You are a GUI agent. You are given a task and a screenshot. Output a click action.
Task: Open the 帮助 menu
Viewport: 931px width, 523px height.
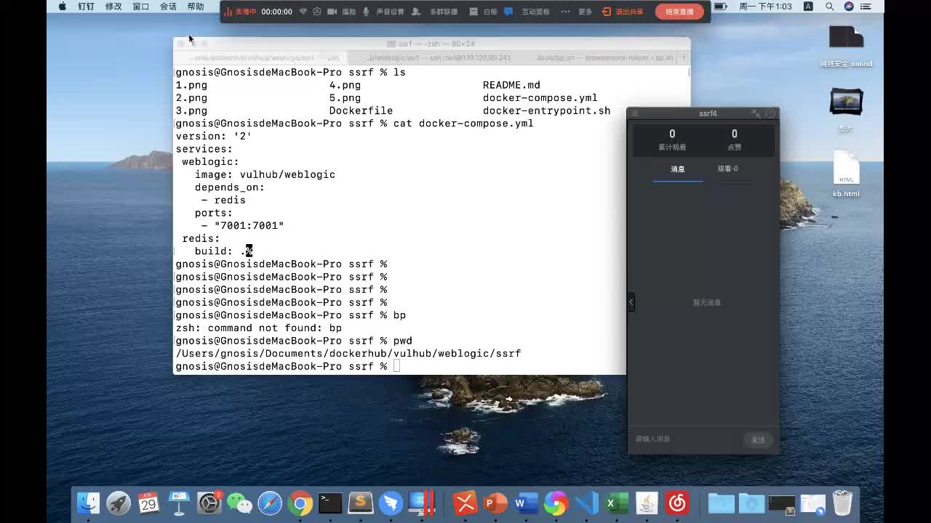point(196,7)
